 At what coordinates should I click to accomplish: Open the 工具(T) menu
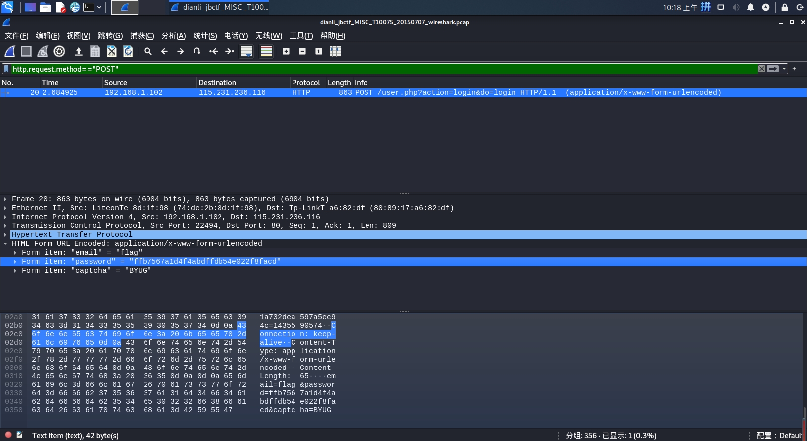click(301, 36)
